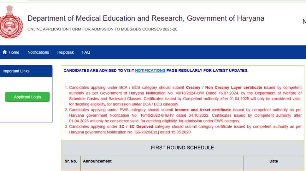Click the MBBS/BDS courses 2025-26 subtitle

click(x=102, y=29)
